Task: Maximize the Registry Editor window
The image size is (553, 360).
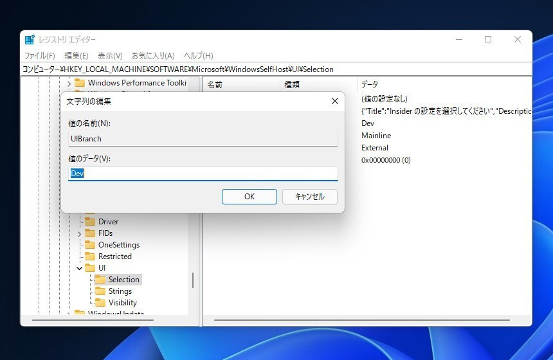Action: [488, 39]
